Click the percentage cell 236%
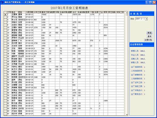The image size is (157, 118). pos(106,59)
